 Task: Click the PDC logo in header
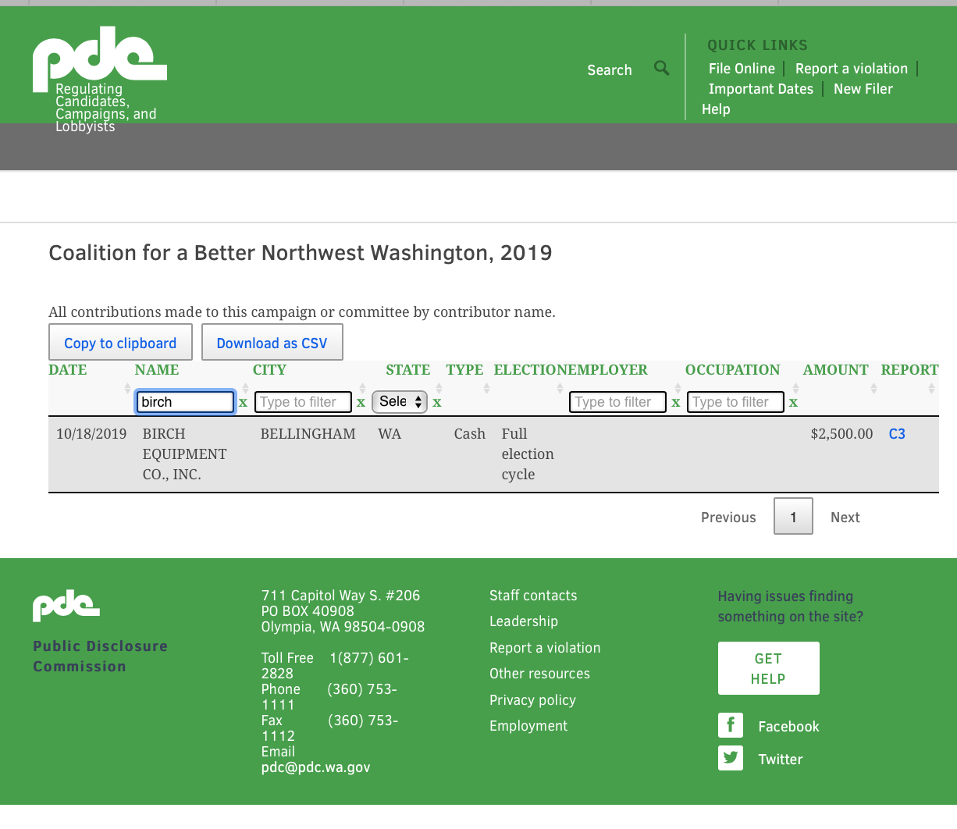tap(99, 60)
